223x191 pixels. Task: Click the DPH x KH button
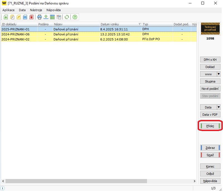point(210,60)
